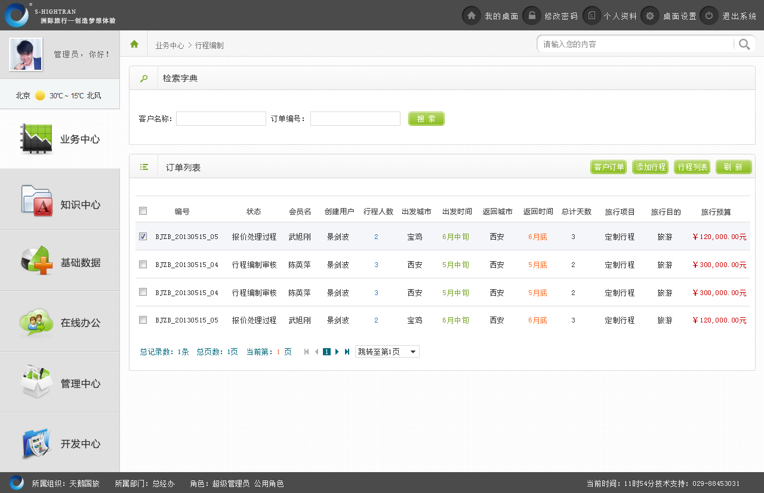Click 我的桌面 text in header
This screenshot has width=764, height=493.
pos(501,16)
